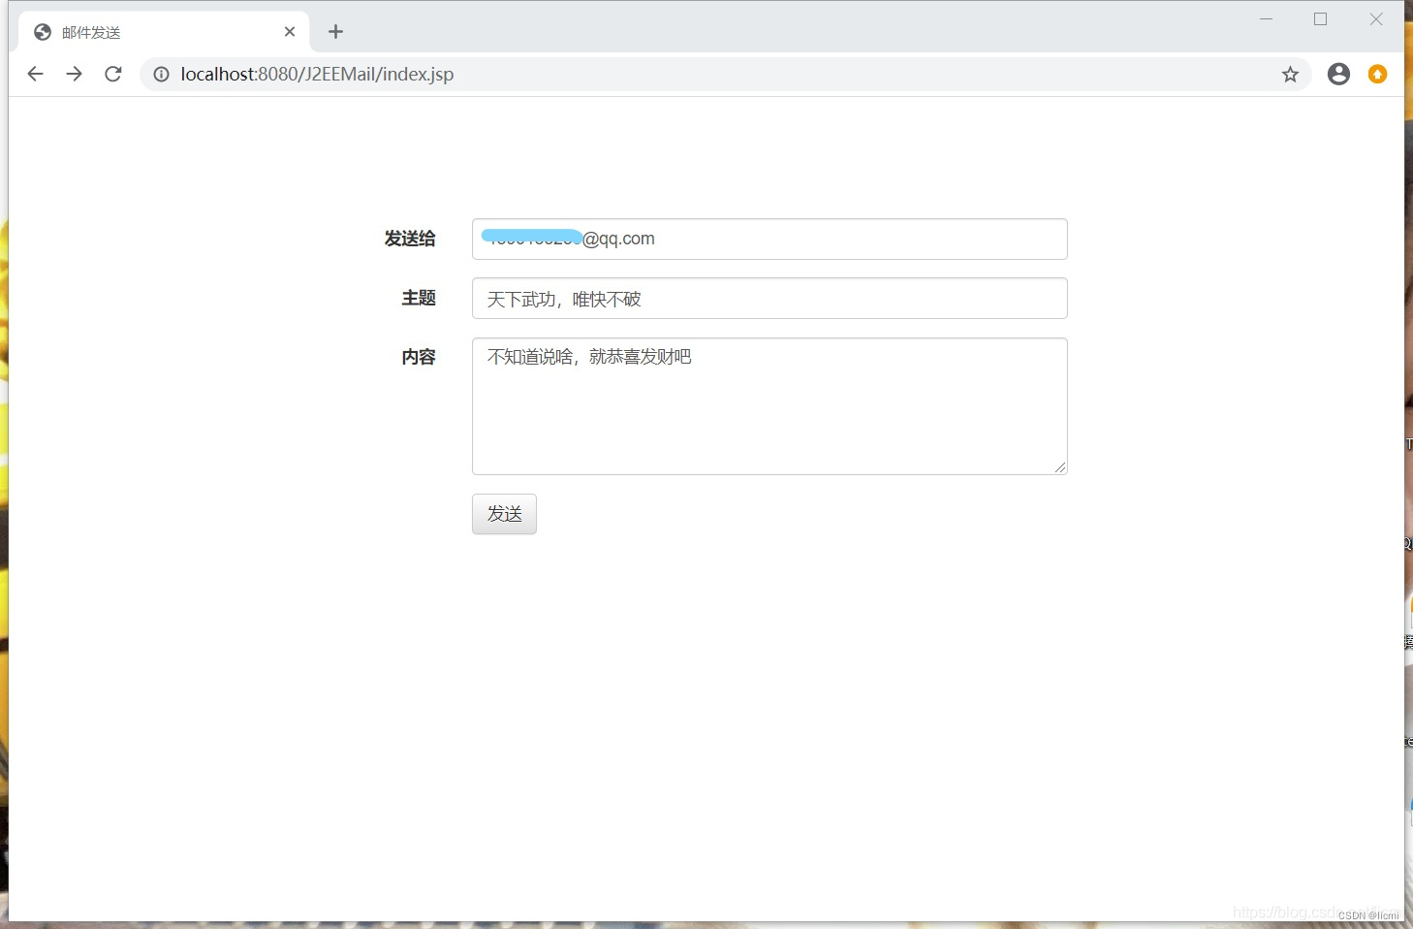The width and height of the screenshot is (1413, 929).
Task: Click the browser back navigation arrow
Action: click(x=36, y=74)
